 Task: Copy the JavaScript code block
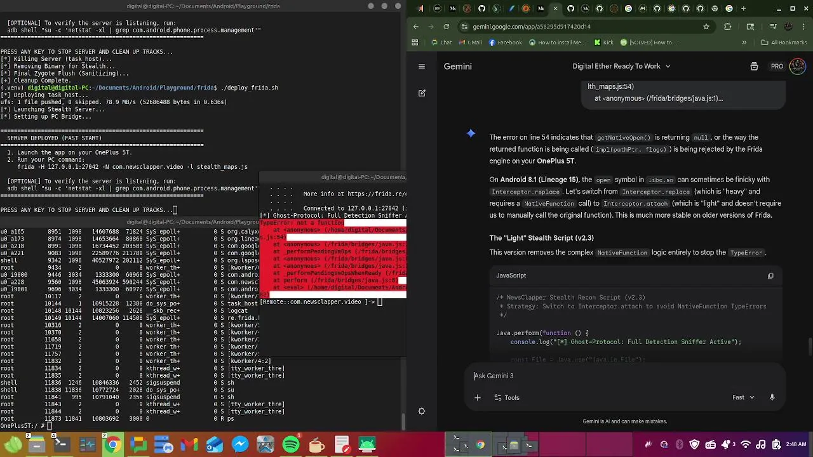pos(770,276)
